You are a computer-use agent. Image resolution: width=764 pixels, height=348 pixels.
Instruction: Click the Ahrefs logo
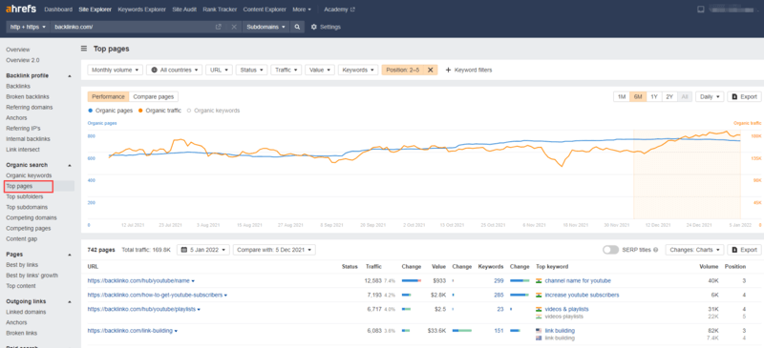click(x=21, y=10)
